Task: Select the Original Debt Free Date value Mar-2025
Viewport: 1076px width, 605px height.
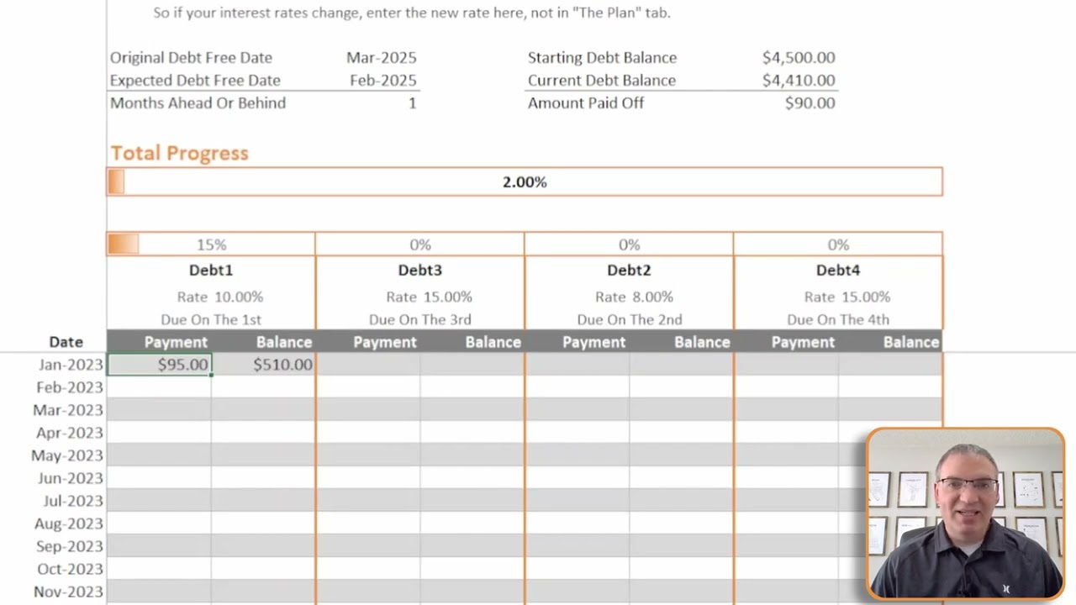Action: click(x=382, y=58)
